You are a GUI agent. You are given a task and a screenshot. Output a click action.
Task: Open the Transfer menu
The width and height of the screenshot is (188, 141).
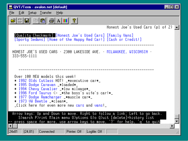[46, 13]
